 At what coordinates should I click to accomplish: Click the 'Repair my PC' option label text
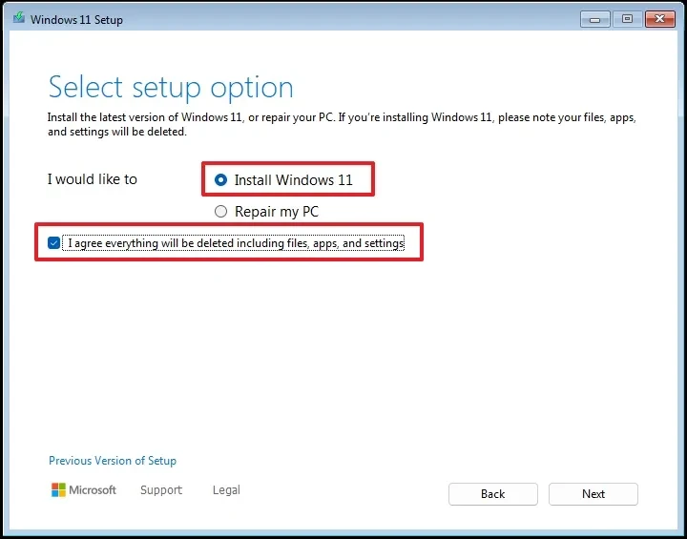pos(276,212)
